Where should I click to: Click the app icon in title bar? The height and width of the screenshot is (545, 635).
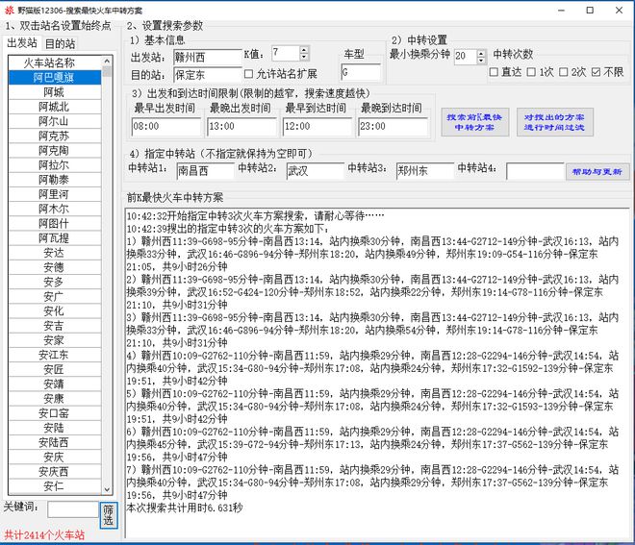click(9, 11)
